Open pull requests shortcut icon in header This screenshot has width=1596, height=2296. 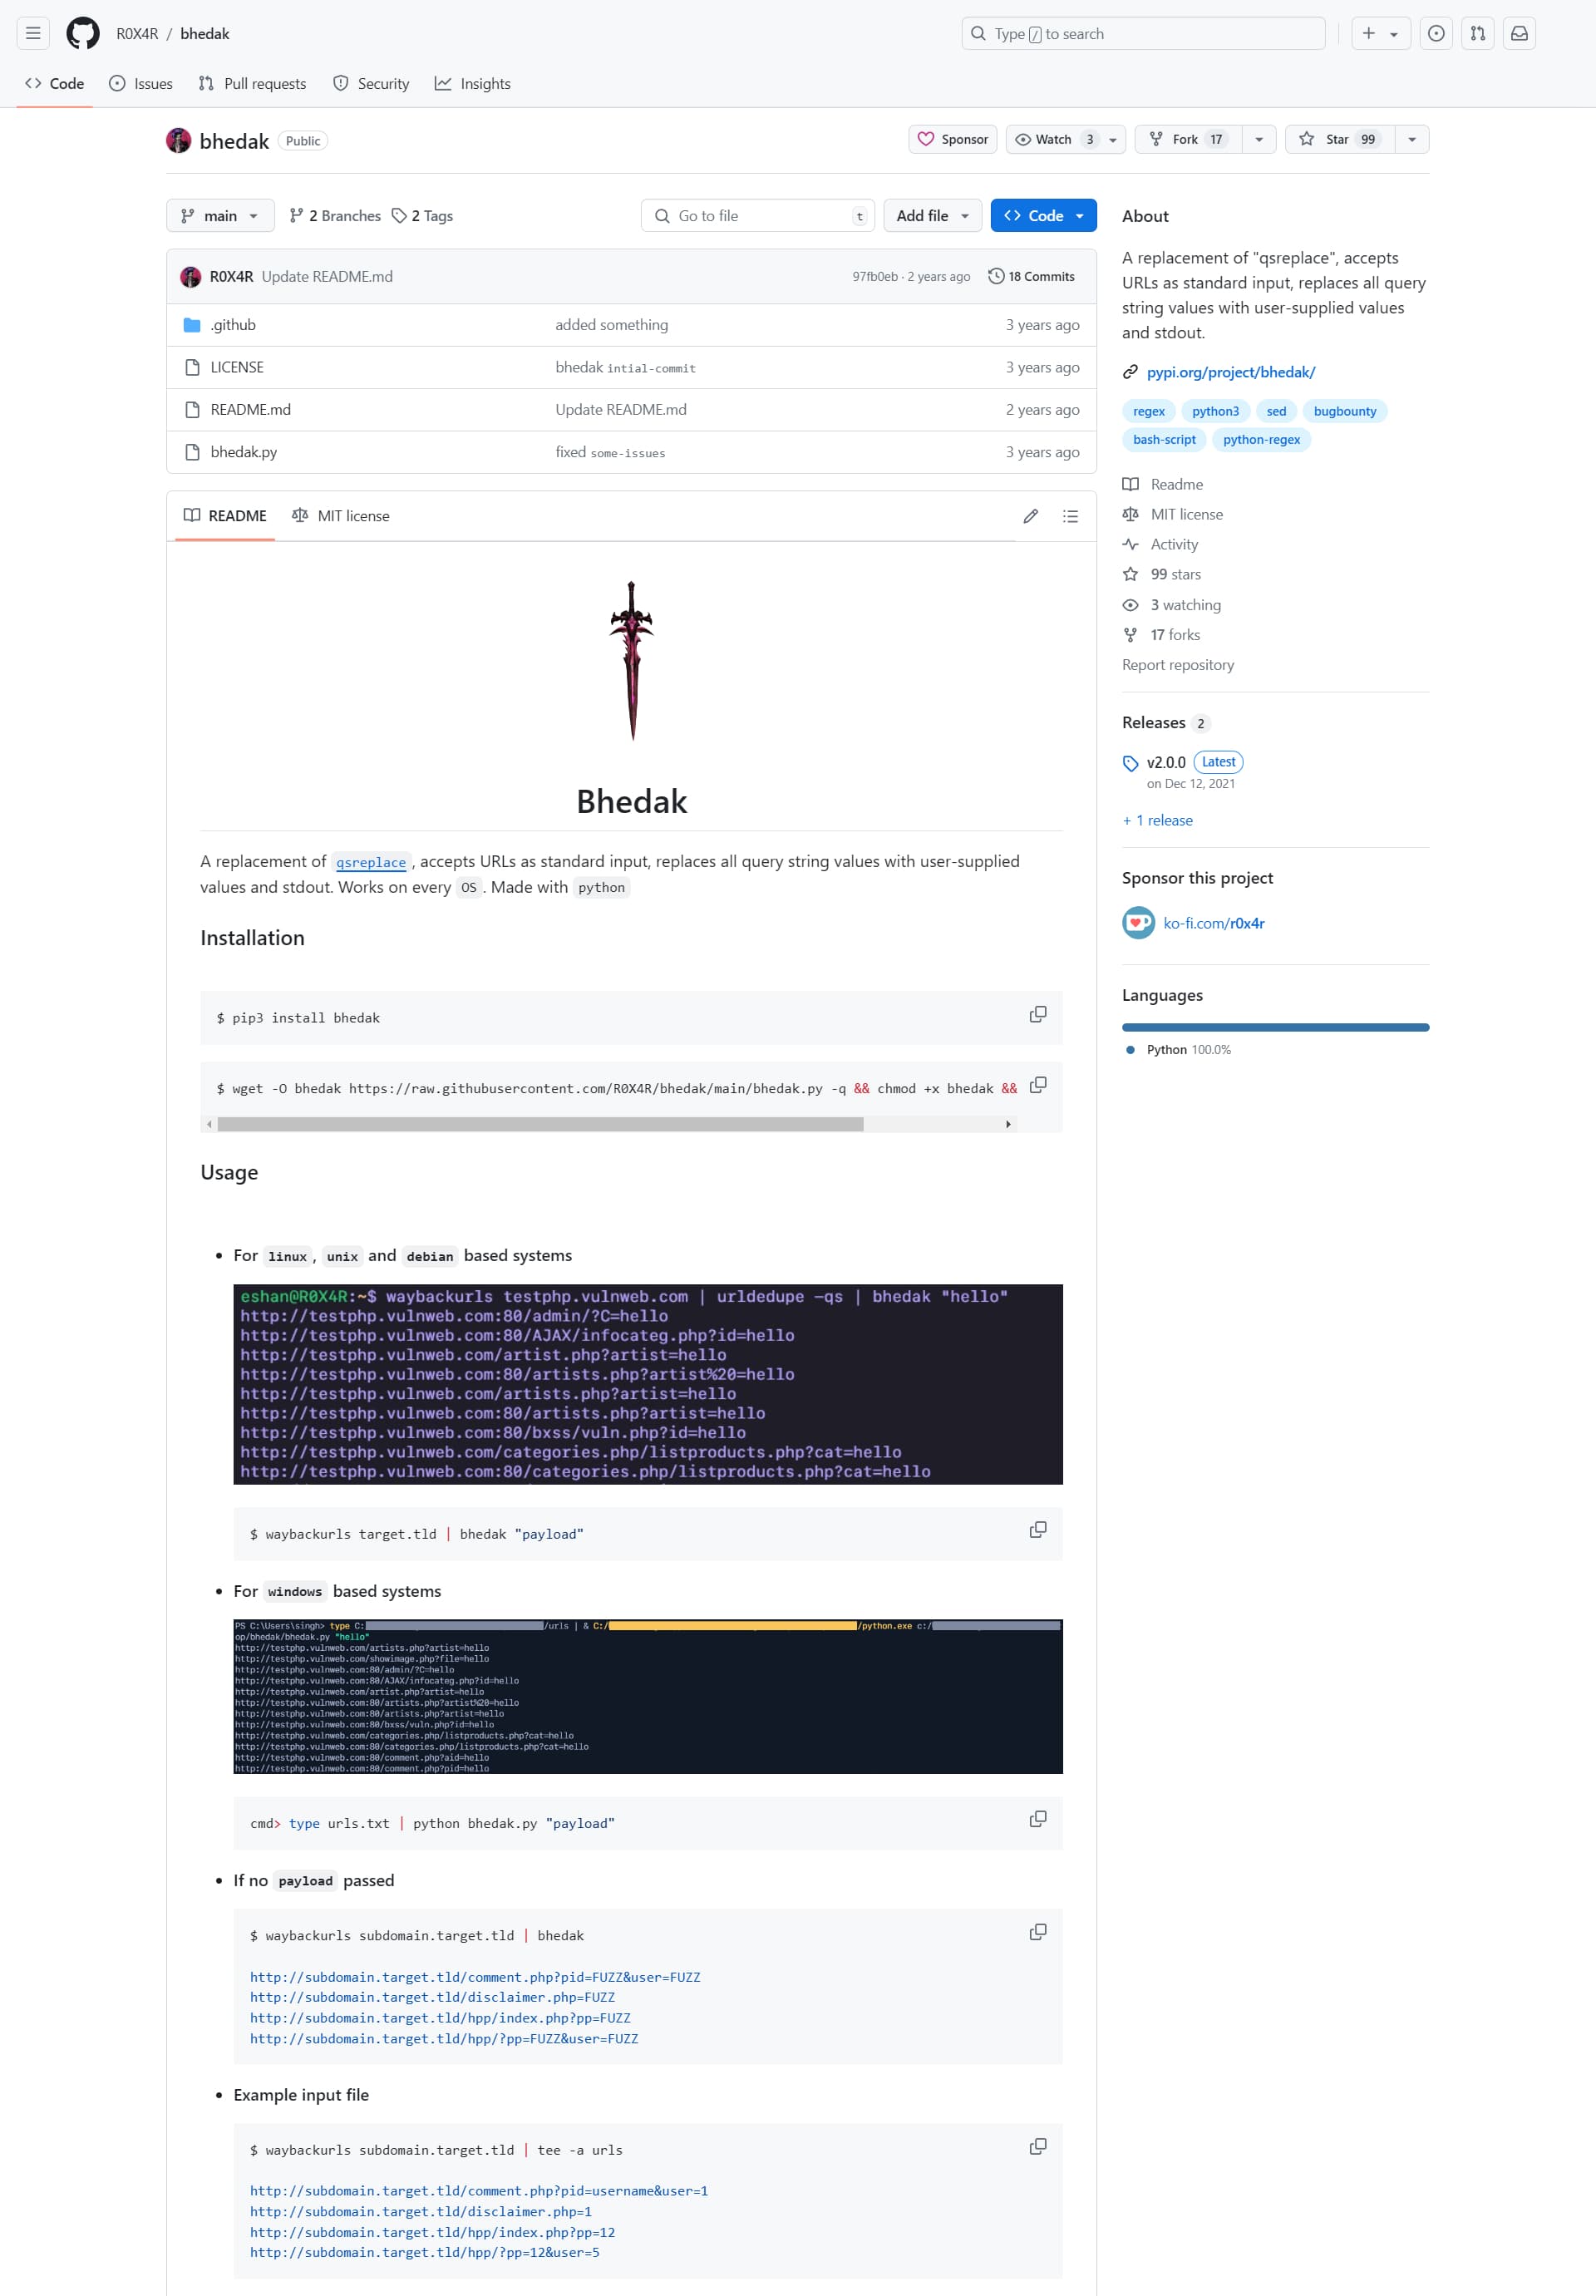pyautogui.click(x=1478, y=33)
